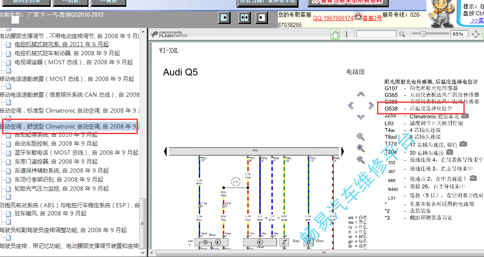
Task: Zoom out with the minus magnifier icon
Action: point(361,160)
